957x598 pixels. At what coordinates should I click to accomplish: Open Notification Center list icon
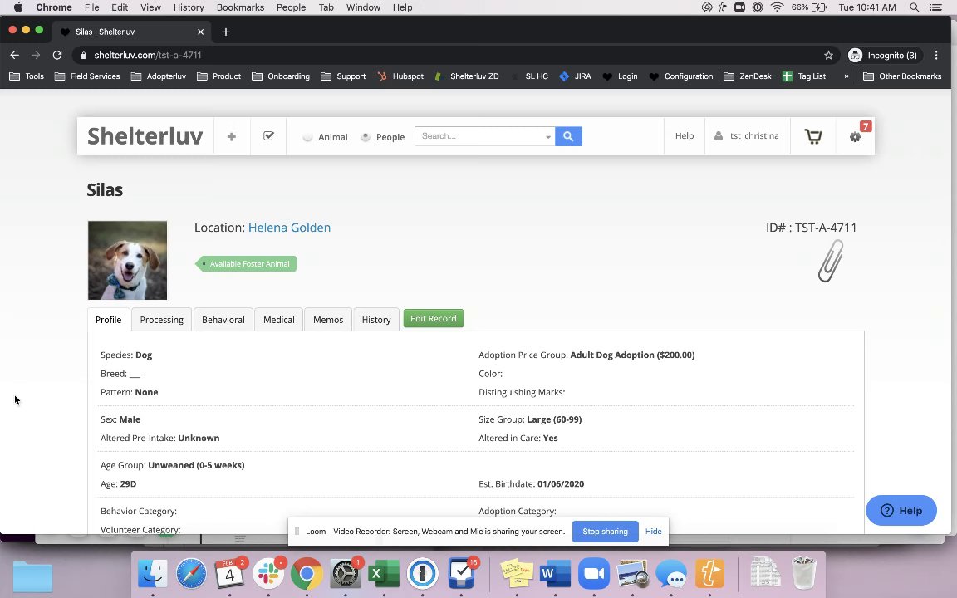pos(935,7)
